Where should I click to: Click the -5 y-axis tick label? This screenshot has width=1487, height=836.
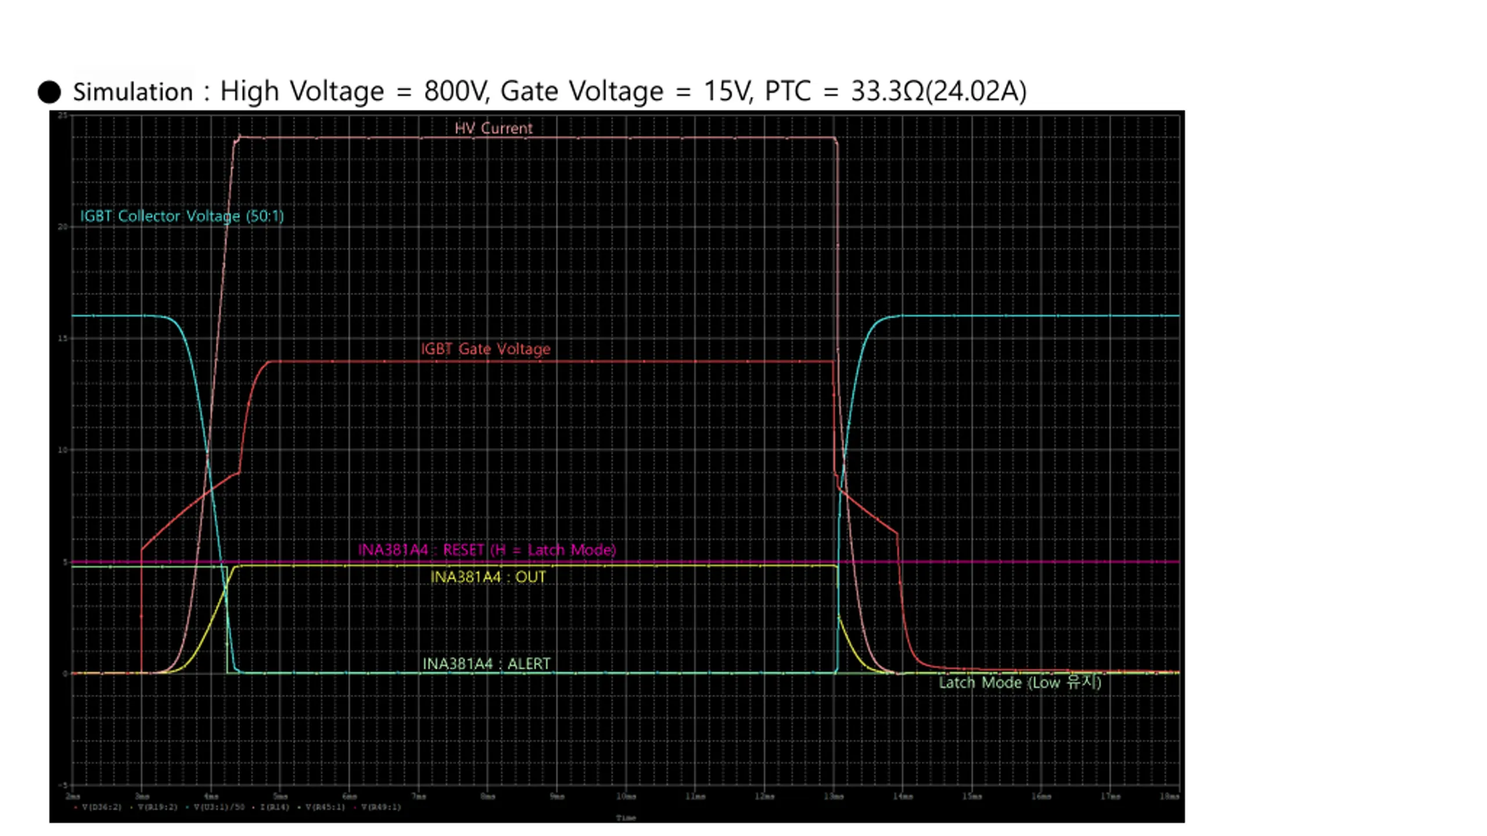[x=63, y=785]
